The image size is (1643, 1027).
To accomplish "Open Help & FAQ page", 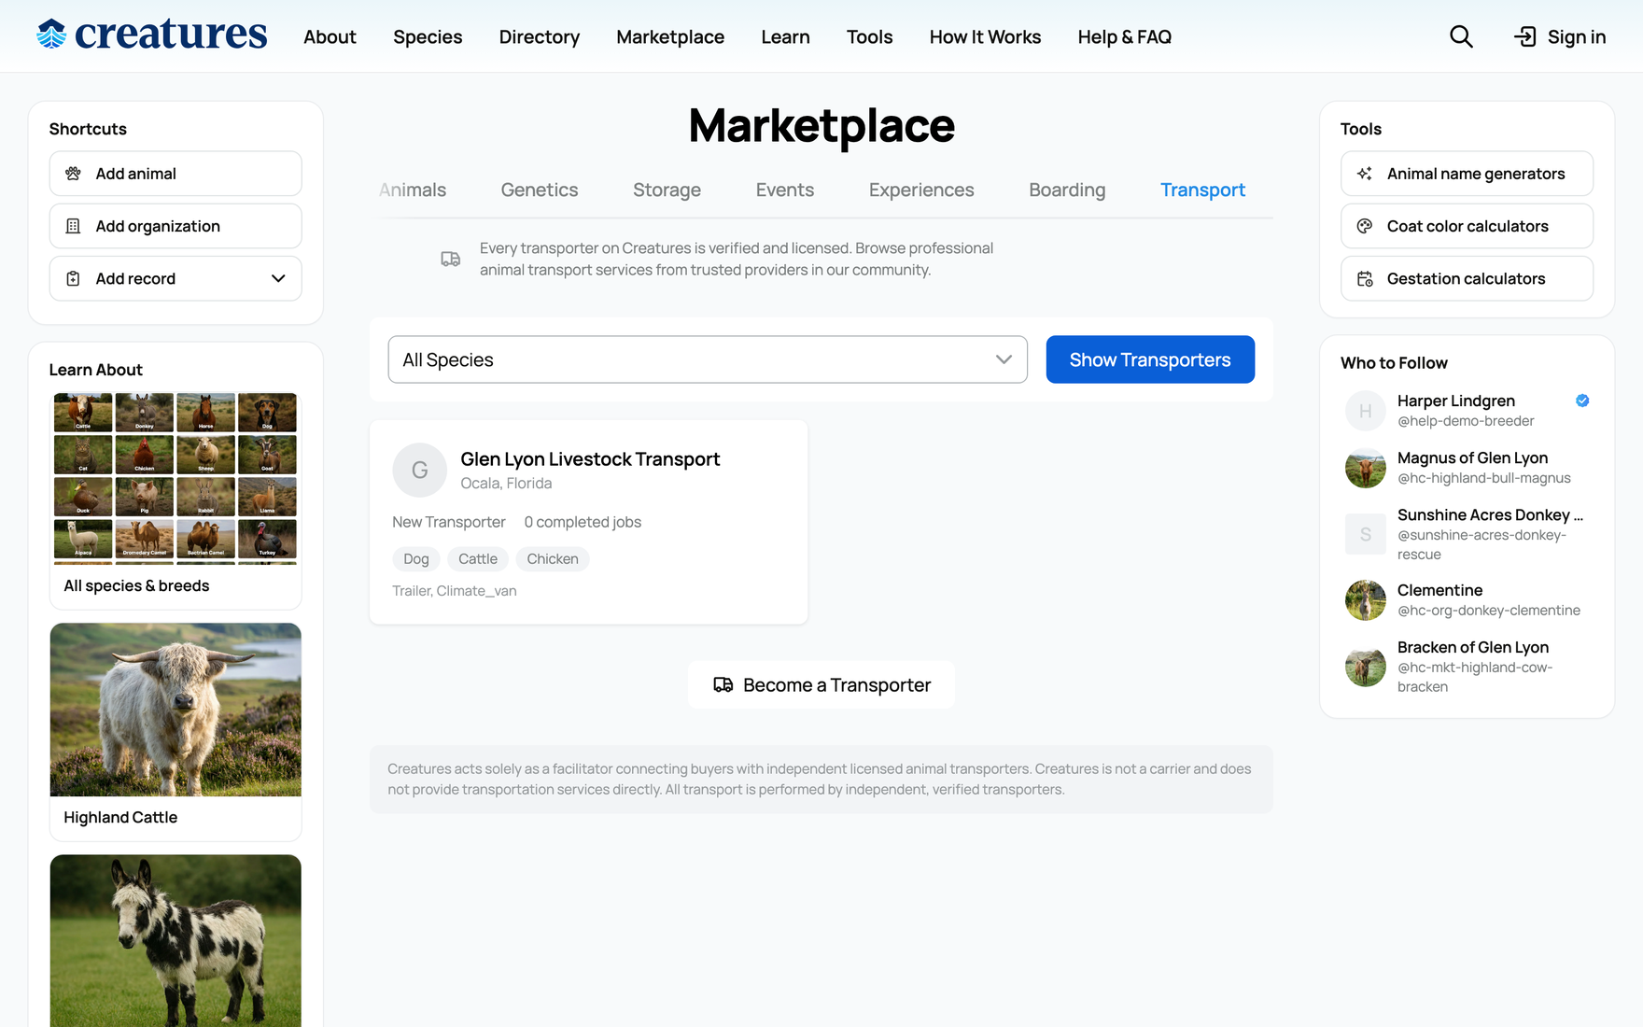I will click(x=1124, y=36).
